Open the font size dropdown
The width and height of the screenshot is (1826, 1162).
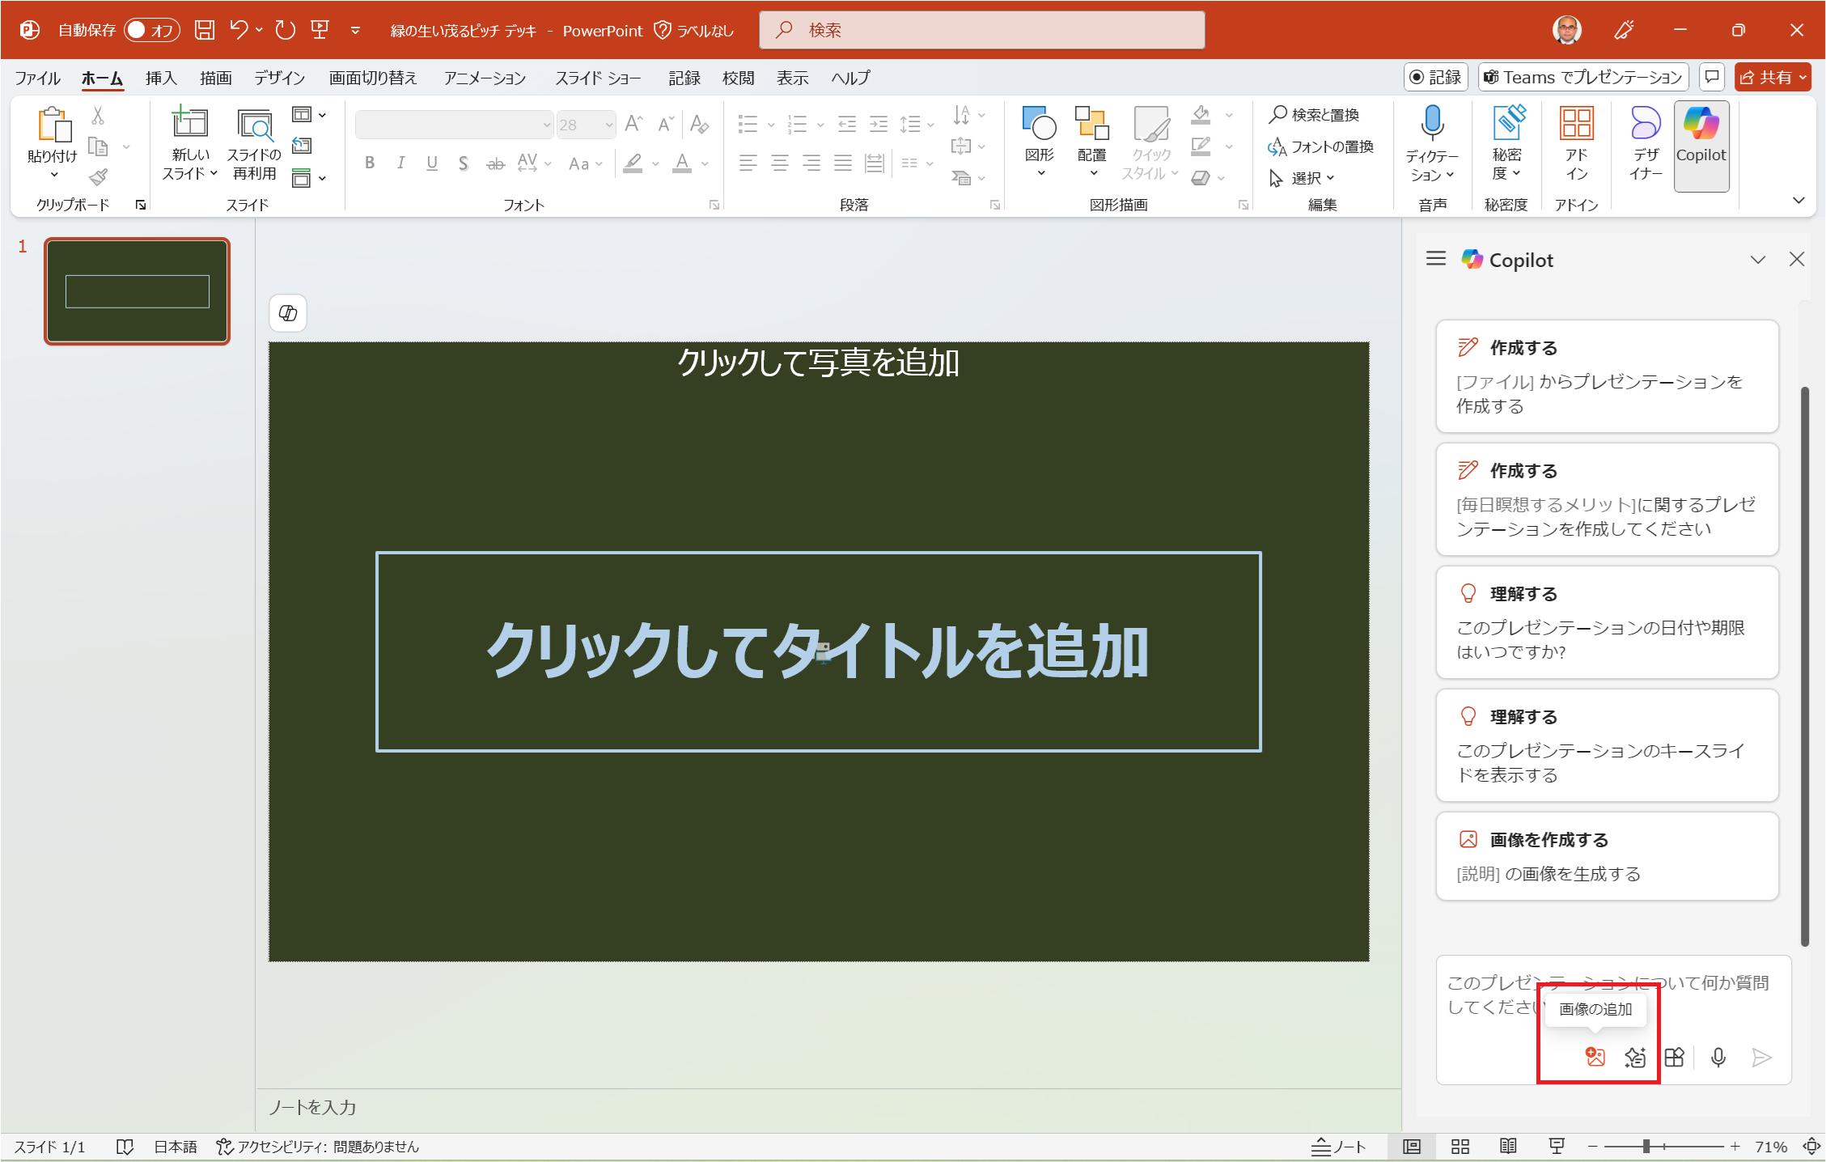[609, 125]
